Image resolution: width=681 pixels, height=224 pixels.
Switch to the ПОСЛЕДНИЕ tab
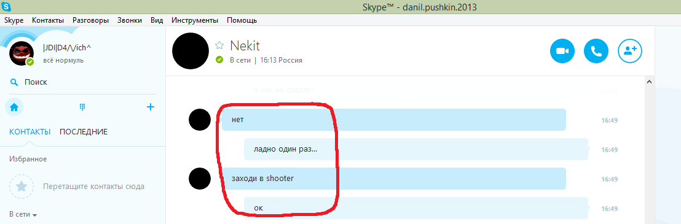[x=84, y=132]
